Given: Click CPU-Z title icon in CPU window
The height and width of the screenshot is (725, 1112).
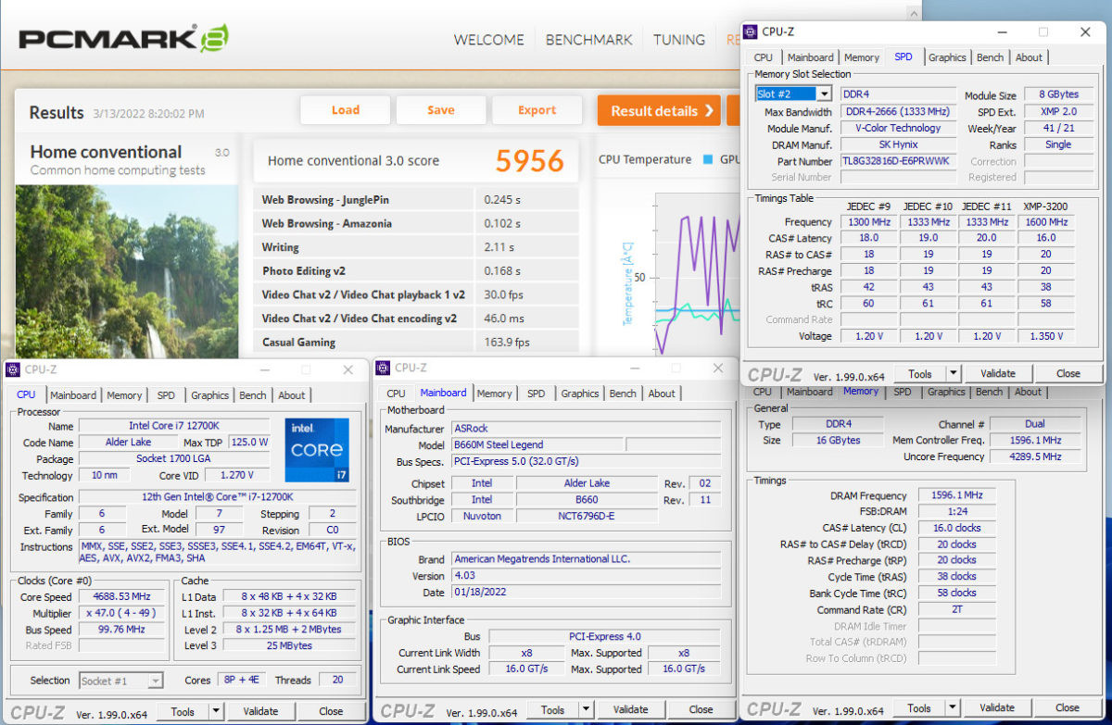Looking at the screenshot, I should (12, 369).
